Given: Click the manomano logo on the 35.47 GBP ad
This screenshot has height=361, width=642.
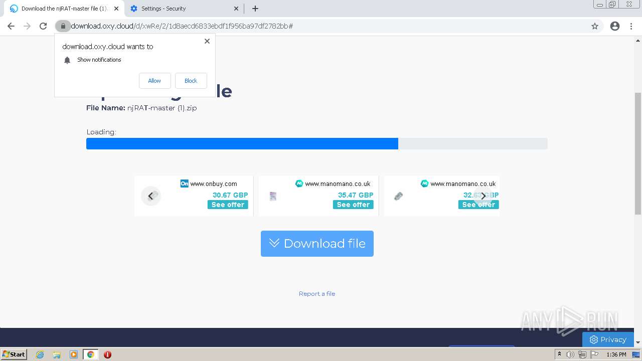Looking at the screenshot, I should click(299, 184).
